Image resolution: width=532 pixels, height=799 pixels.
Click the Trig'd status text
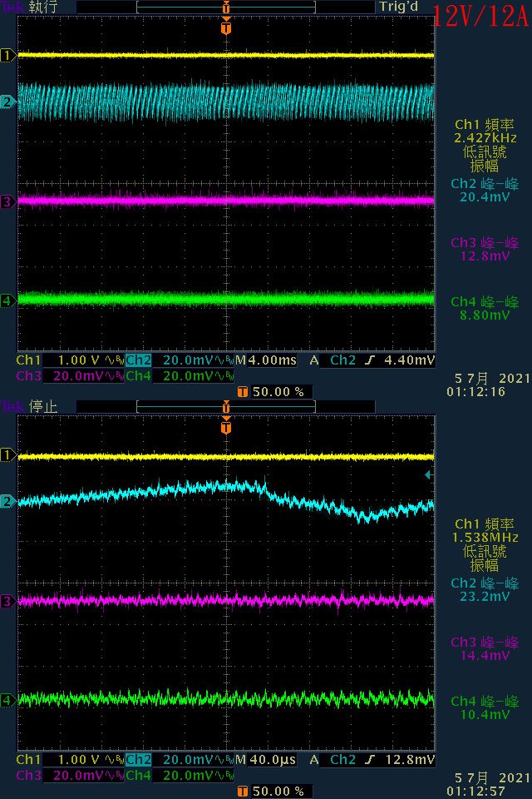(x=399, y=7)
